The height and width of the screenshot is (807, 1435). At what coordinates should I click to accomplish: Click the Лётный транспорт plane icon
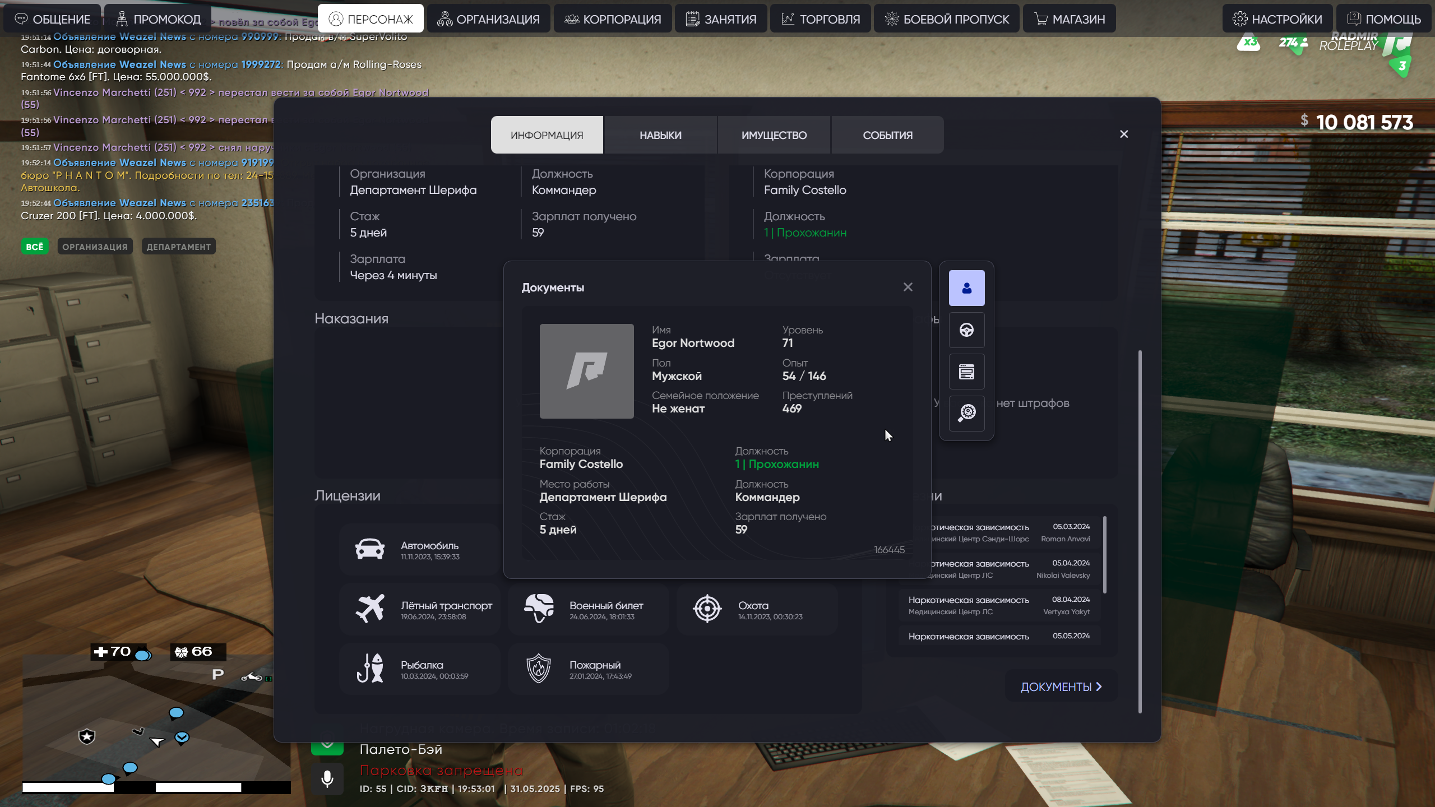coord(370,609)
